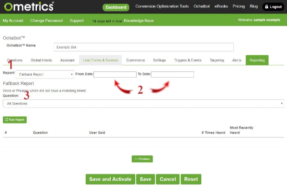Open the Ecommerce tab
The image size is (287, 190).
point(135,60)
